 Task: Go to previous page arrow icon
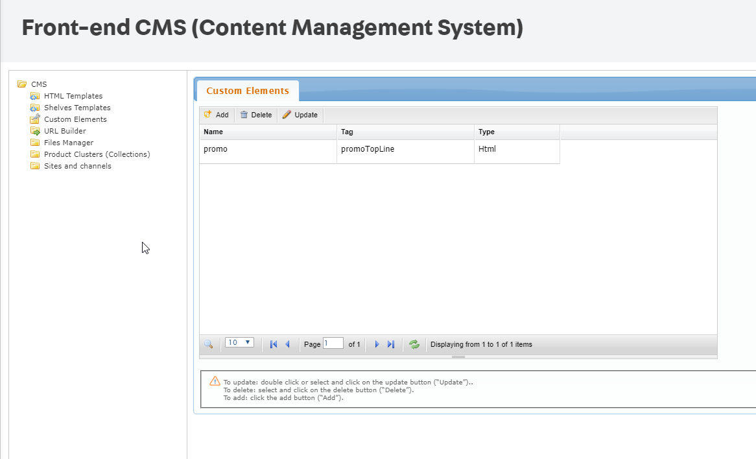tap(287, 344)
